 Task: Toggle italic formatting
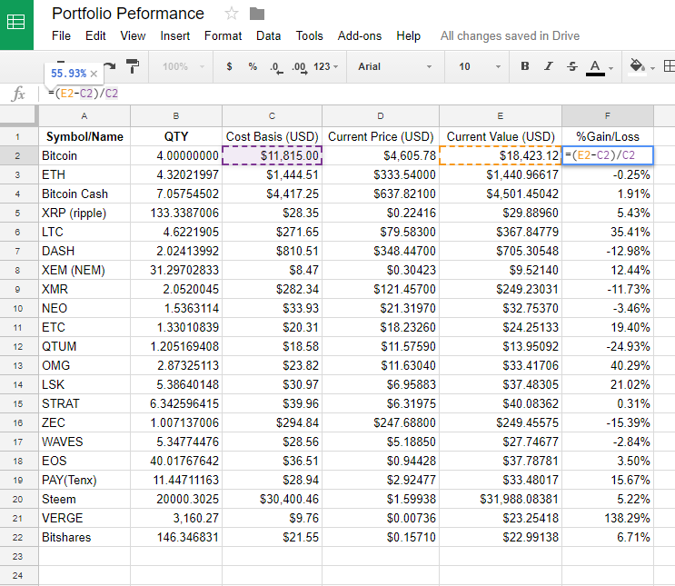tap(549, 66)
